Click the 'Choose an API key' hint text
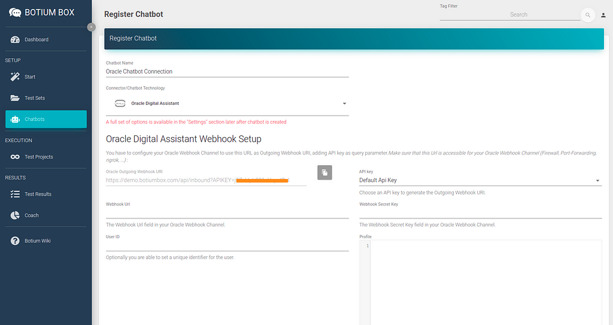The height and width of the screenshot is (325, 613). [x=422, y=192]
